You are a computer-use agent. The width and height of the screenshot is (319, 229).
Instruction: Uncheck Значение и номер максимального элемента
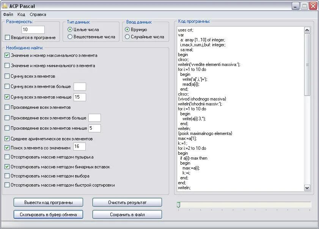coord(7,55)
